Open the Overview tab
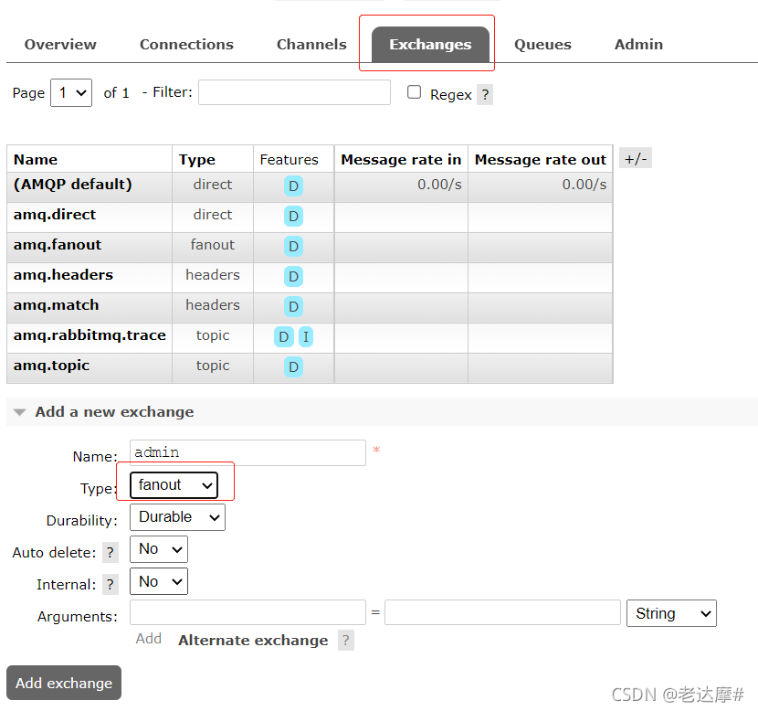The height and width of the screenshot is (711, 758). (60, 45)
